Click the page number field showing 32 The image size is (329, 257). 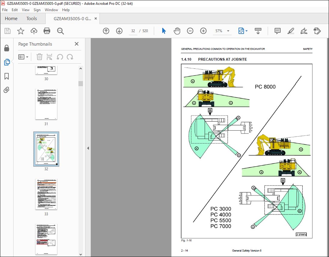tap(133, 31)
